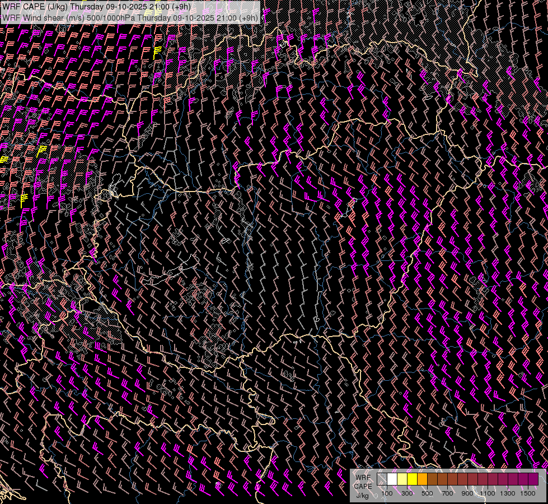Click the orange CAPE legend swatch

(422, 479)
